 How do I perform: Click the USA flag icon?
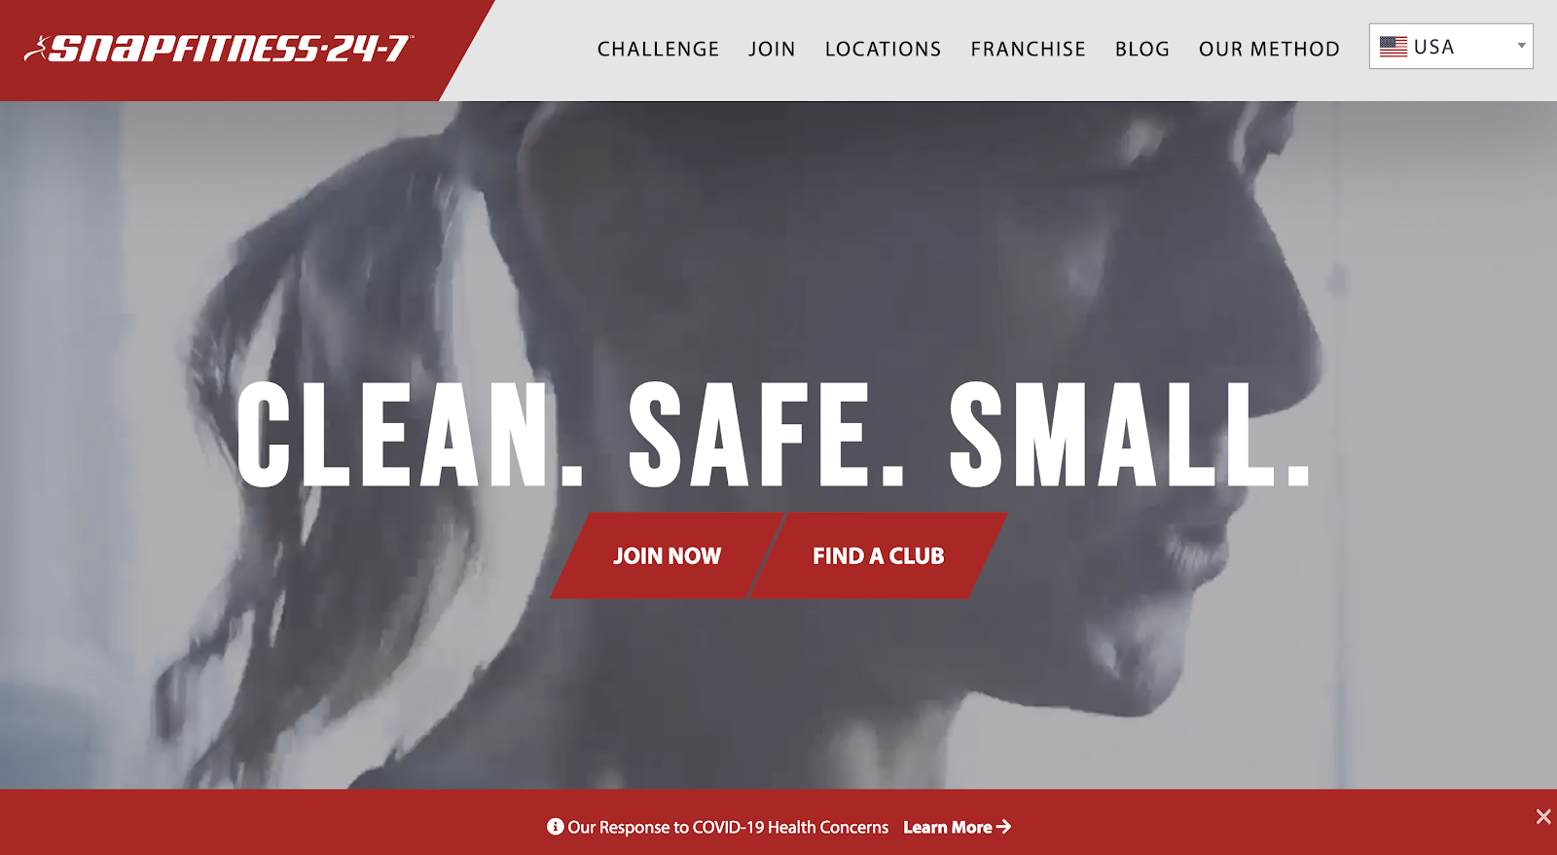(x=1393, y=47)
